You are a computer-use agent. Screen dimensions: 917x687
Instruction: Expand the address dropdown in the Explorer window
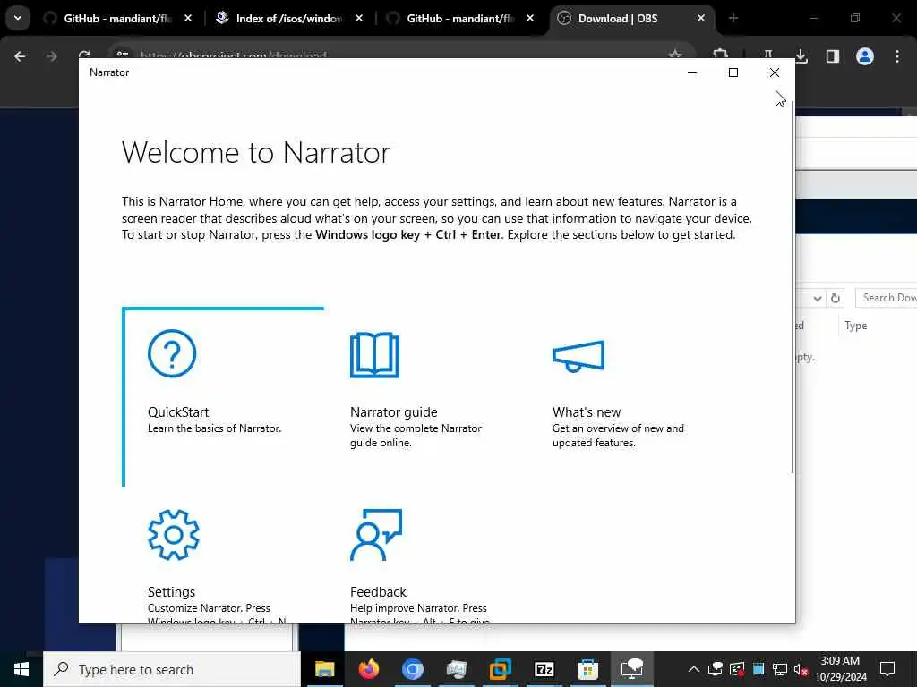[817, 298]
